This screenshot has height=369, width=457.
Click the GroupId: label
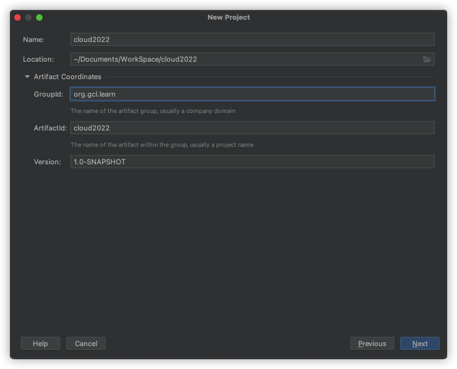pyautogui.click(x=49, y=94)
